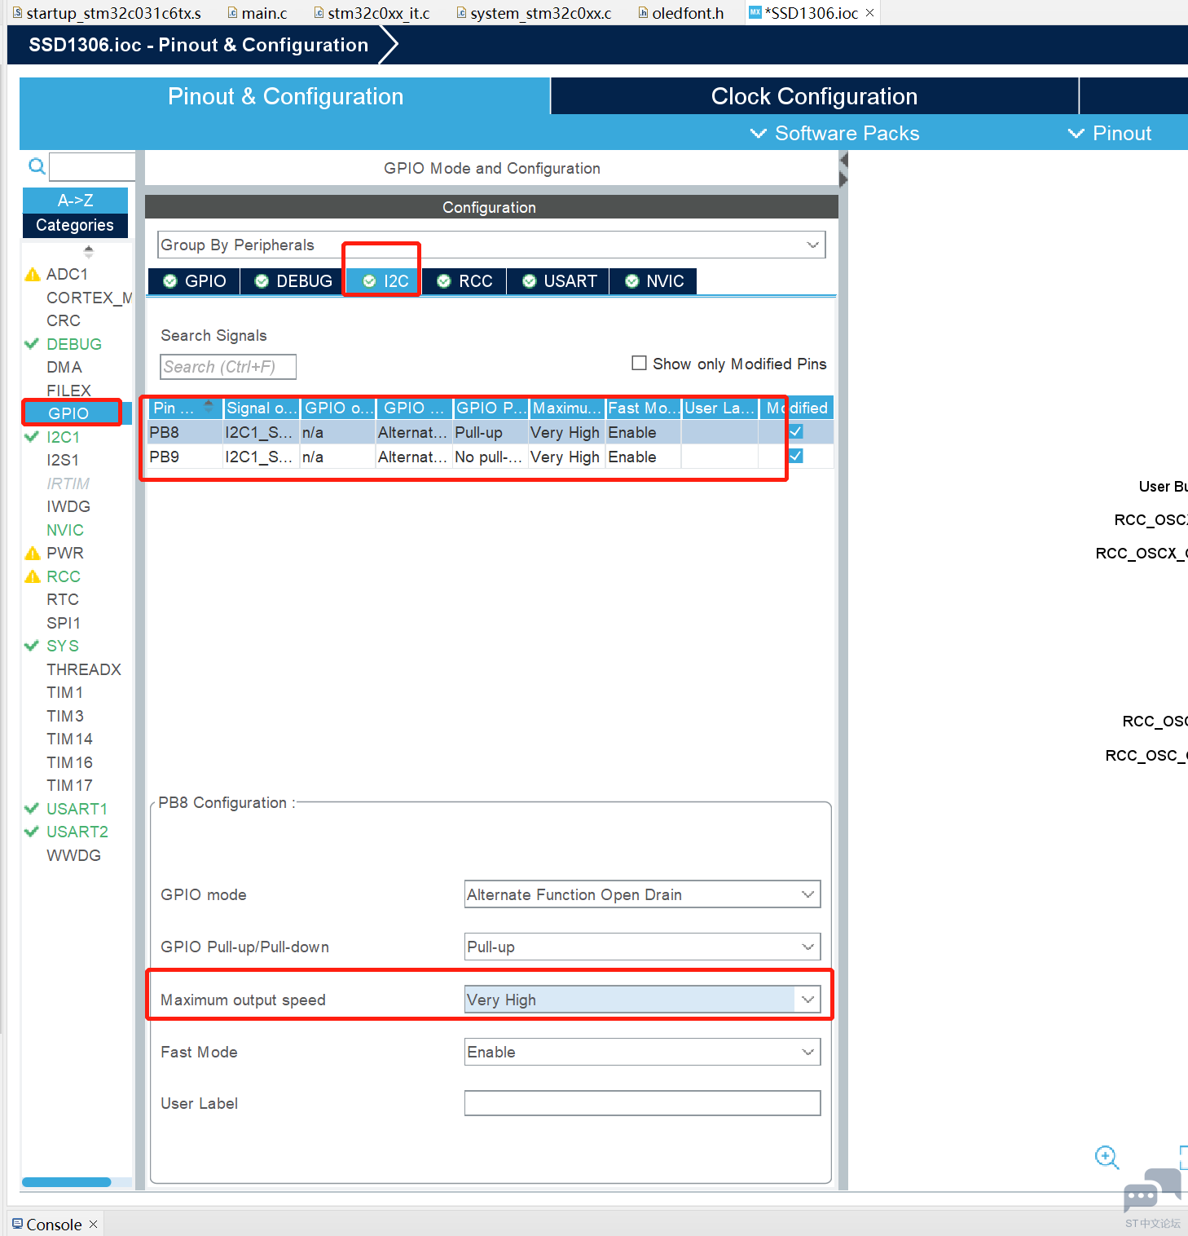Click the Maximum output speed column header

567,408
